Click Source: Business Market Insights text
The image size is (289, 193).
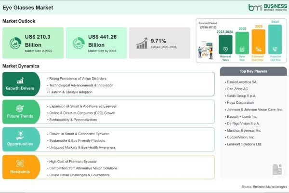[x=264, y=187]
